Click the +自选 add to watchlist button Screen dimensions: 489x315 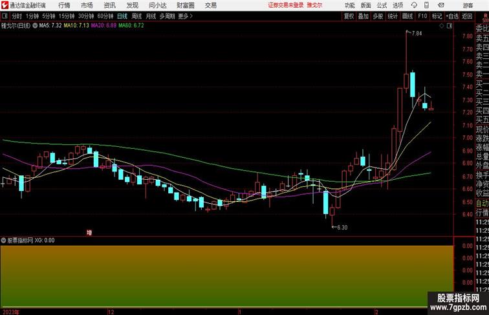click(452, 16)
